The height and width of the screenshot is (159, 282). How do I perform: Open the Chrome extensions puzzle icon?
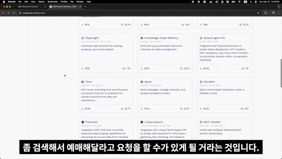click(x=266, y=13)
